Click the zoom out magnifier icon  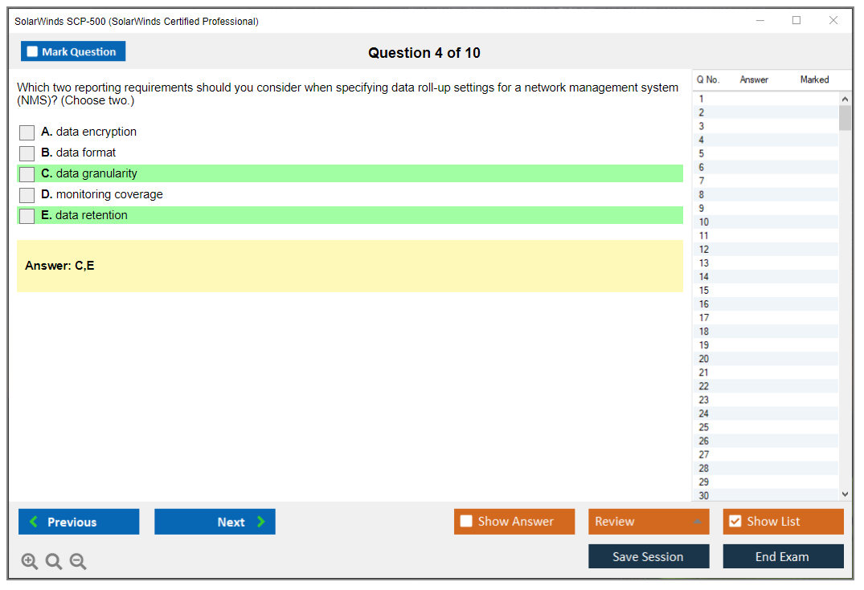click(x=77, y=562)
